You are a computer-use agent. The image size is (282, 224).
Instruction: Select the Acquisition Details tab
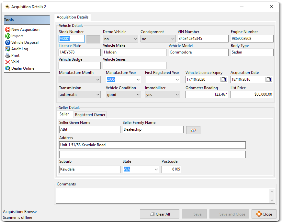click(x=73, y=17)
